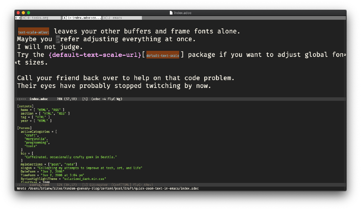Viewport: 361px width, 210px height.
Task: Click the [1] window number on index.adoc modeline
Action: point(84,99)
